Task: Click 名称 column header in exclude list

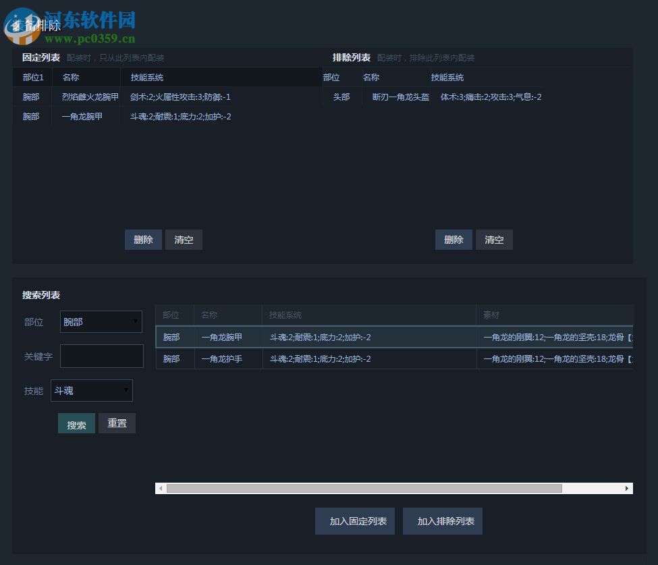Action: click(371, 77)
